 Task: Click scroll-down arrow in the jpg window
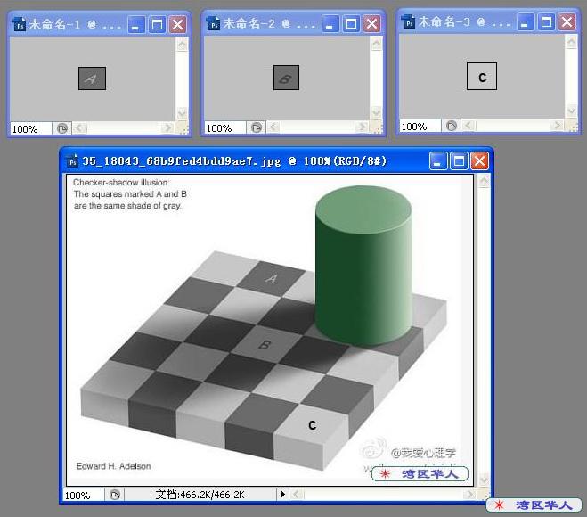pos(484,480)
